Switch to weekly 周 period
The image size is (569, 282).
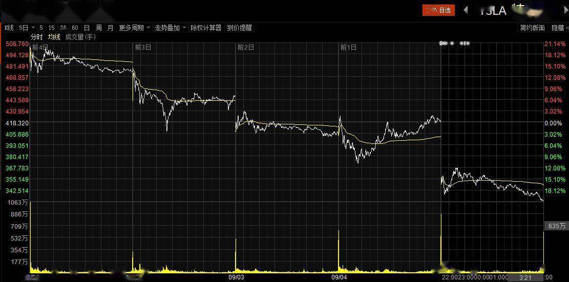98,28
